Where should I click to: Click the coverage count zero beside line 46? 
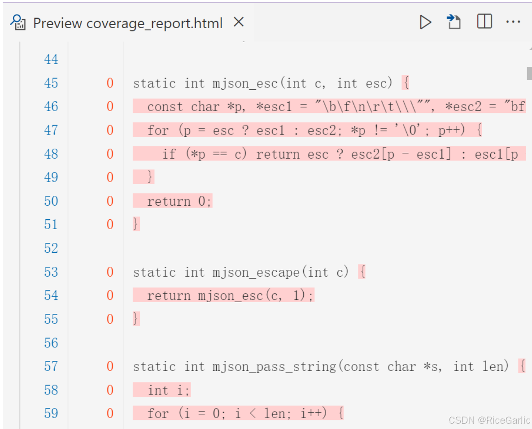[x=110, y=106]
